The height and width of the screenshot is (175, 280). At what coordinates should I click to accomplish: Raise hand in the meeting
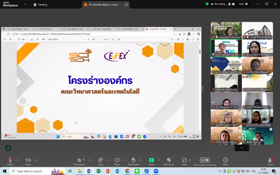click(x=133, y=162)
